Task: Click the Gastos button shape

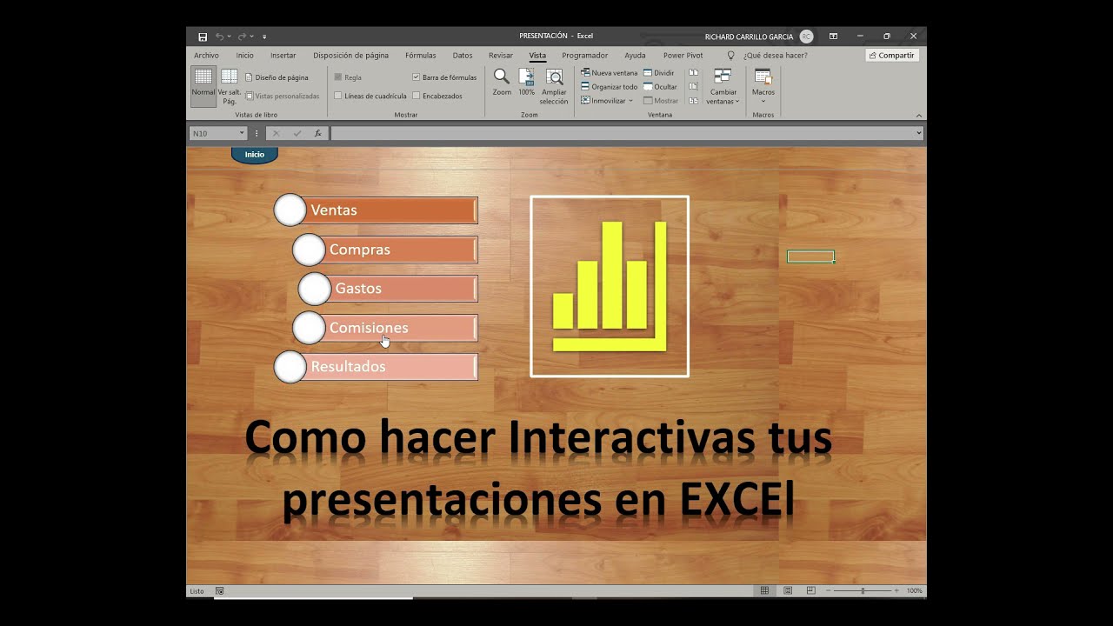Action: coord(389,289)
